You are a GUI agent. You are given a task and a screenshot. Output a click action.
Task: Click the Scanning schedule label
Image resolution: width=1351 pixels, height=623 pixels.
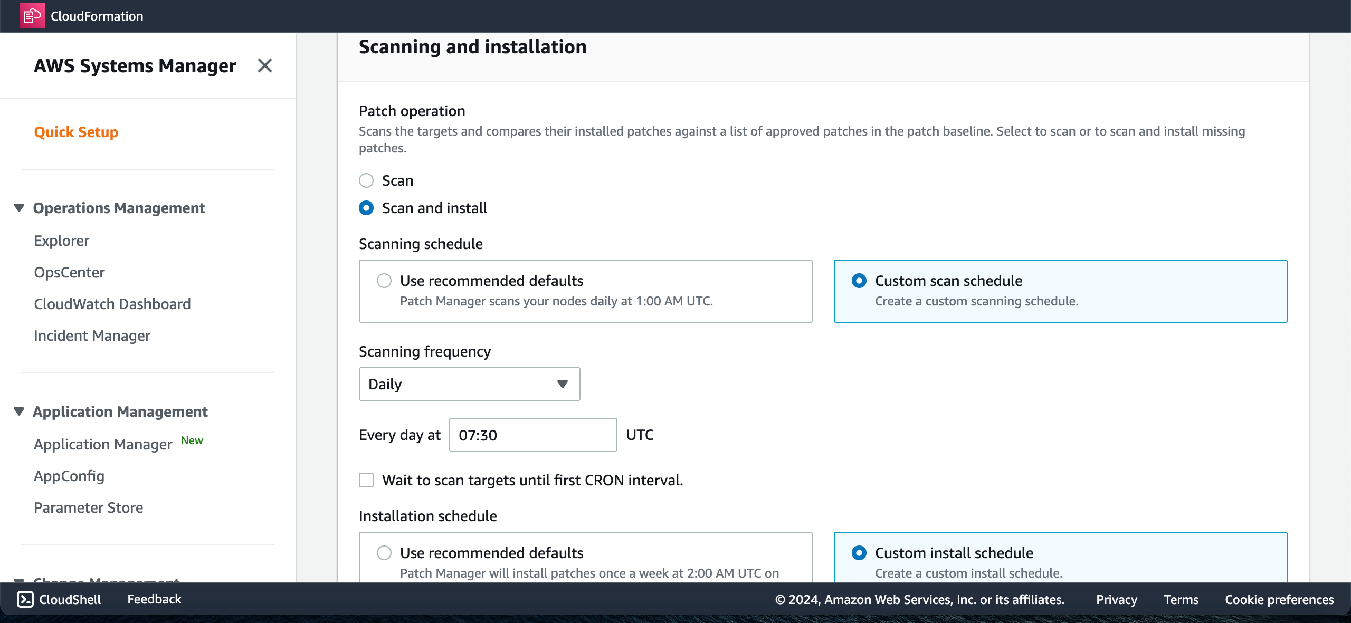coord(421,244)
